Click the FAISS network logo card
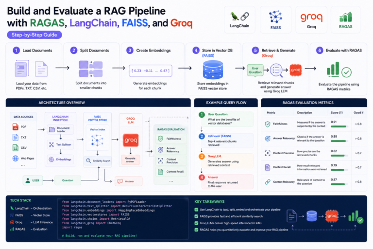The height and width of the screenshot is (249, 373). tap(275, 19)
